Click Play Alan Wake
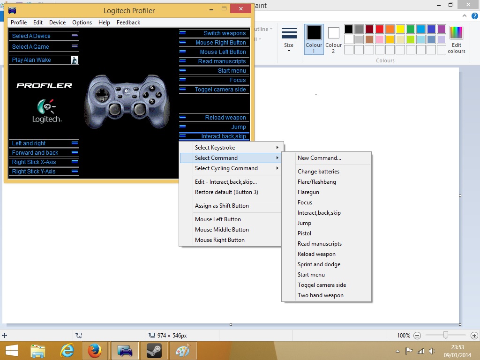Viewport: 480px width, 360px height. [44, 60]
